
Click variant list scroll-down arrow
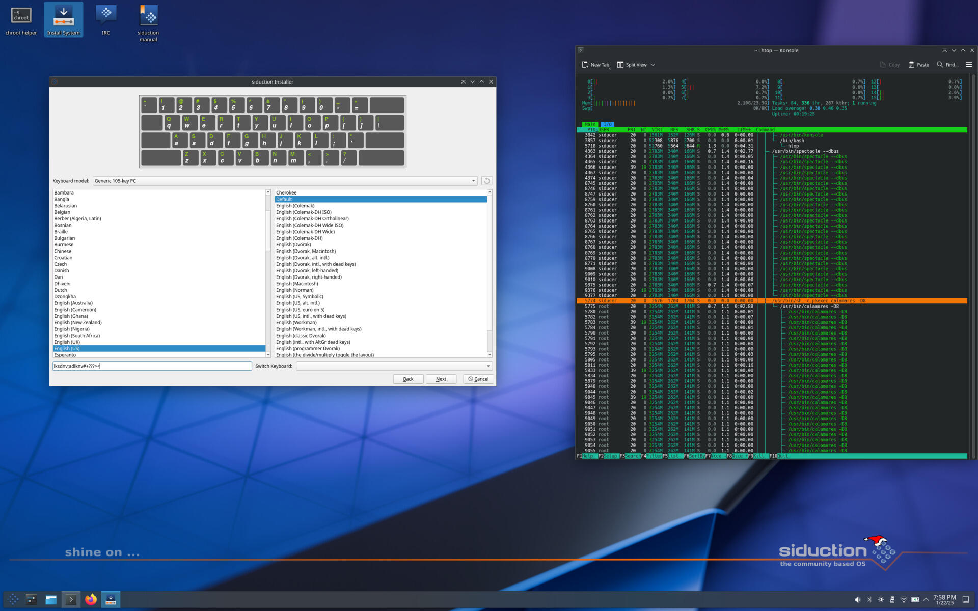coord(490,355)
